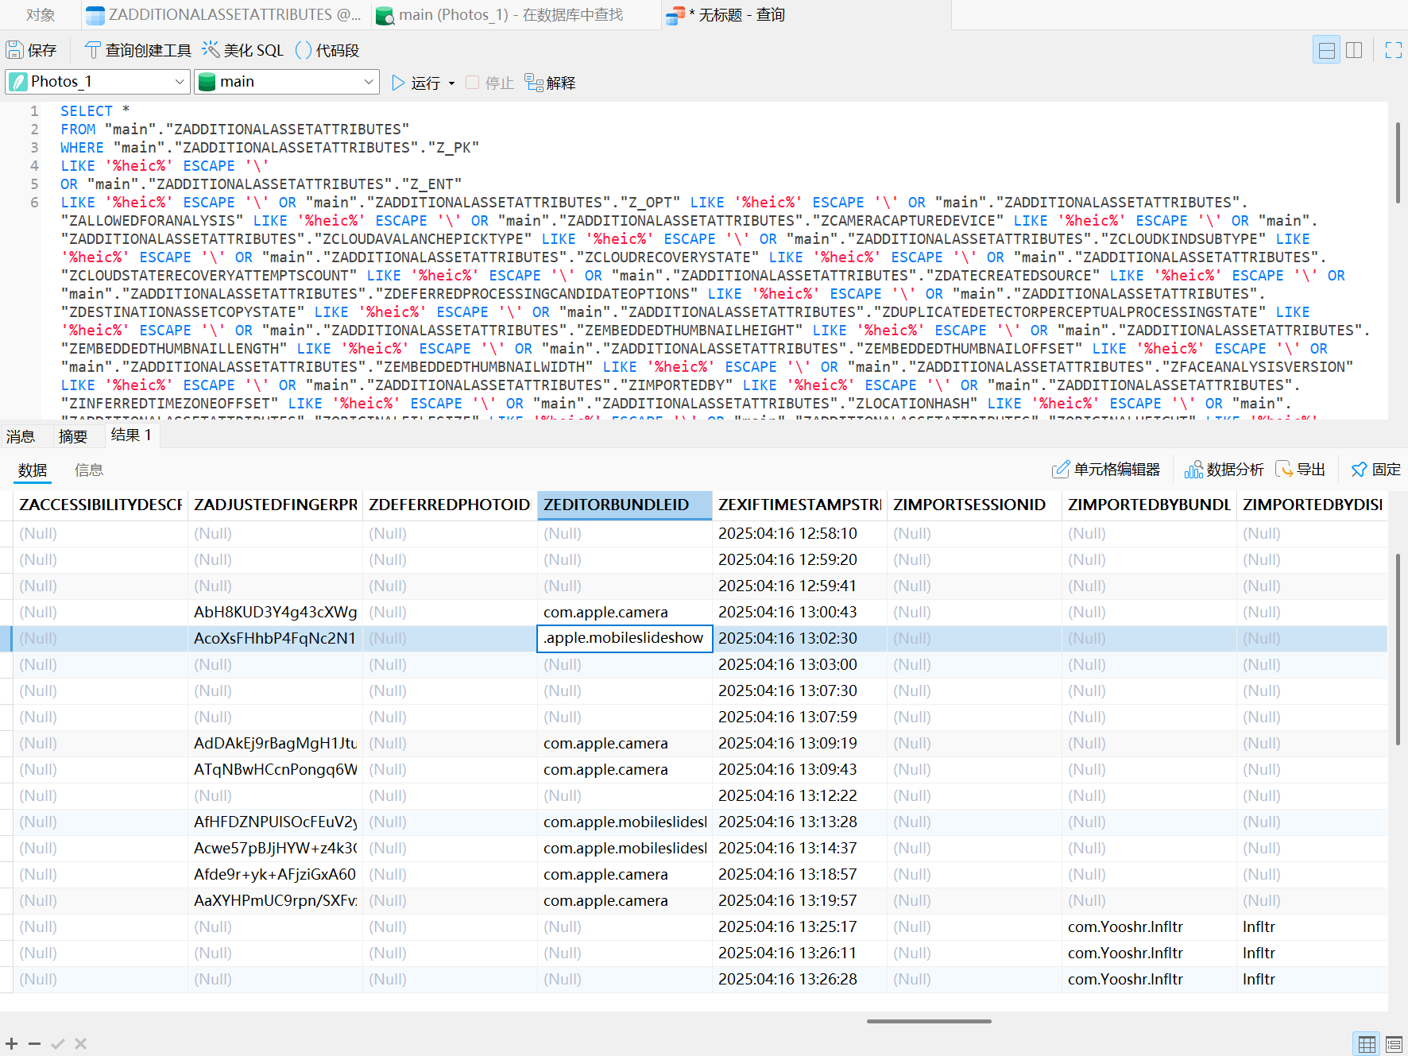Click the Save (保存) icon
Screen dimensions: 1408x1056
31,50
